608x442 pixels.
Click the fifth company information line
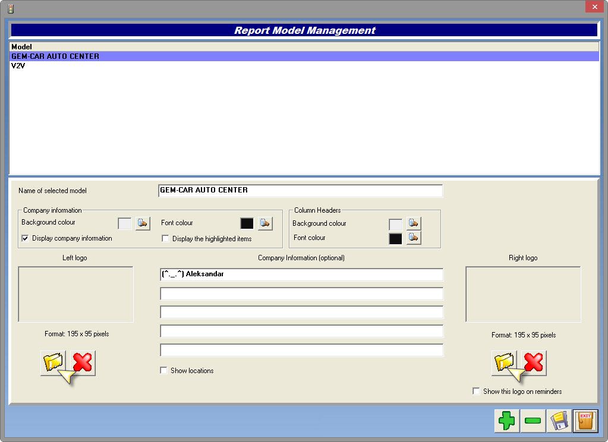tap(302, 350)
